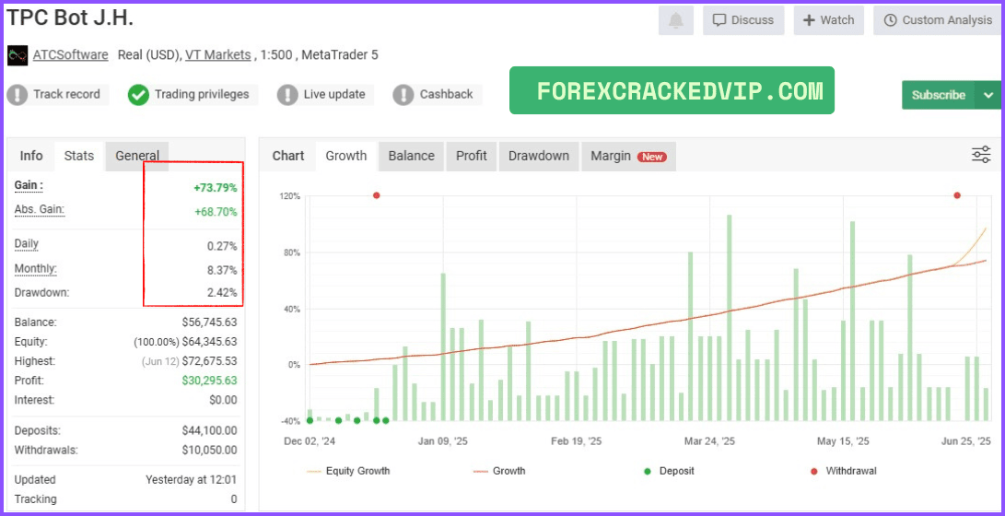Switch to the Growth chart tab
Image resolution: width=1005 pixels, height=516 pixels.
point(346,156)
